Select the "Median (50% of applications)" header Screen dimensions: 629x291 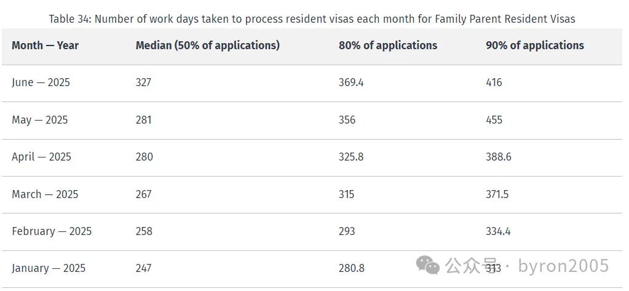pos(207,46)
